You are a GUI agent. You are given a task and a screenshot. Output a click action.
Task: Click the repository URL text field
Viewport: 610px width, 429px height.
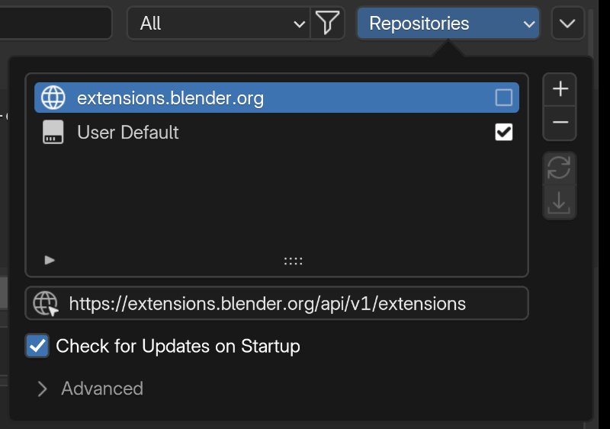coord(290,304)
